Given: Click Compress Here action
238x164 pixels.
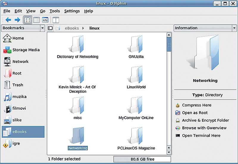Looking at the screenshot, I should (x=194, y=105).
